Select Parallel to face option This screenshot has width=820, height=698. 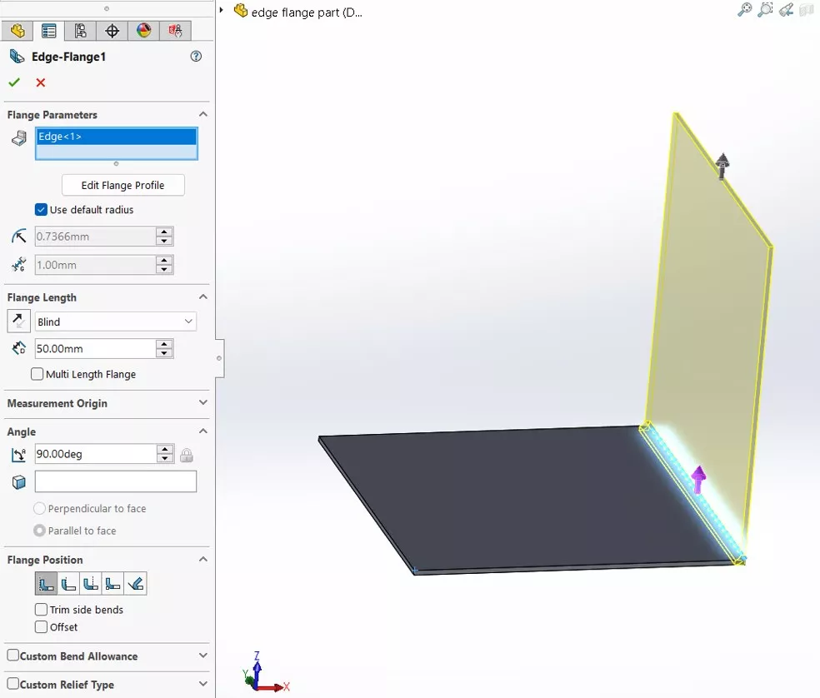(x=39, y=531)
